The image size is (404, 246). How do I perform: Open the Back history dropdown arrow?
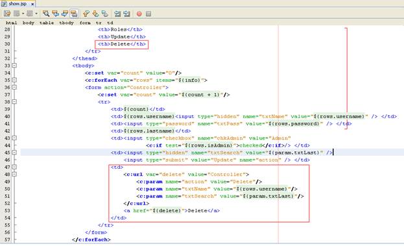click(x=23, y=14)
